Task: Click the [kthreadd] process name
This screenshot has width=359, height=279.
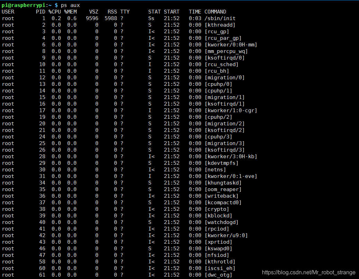Action: click(220, 25)
